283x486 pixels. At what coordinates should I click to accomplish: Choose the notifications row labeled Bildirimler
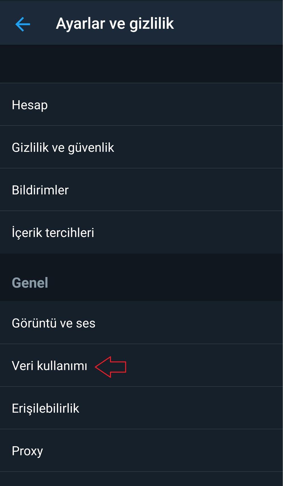(40, 190)
